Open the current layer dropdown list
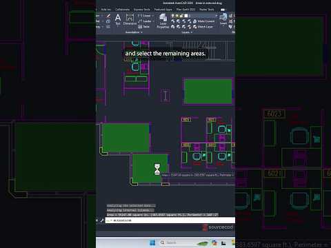The height and width of the screenshot is (248, 331). pos(216,16)
